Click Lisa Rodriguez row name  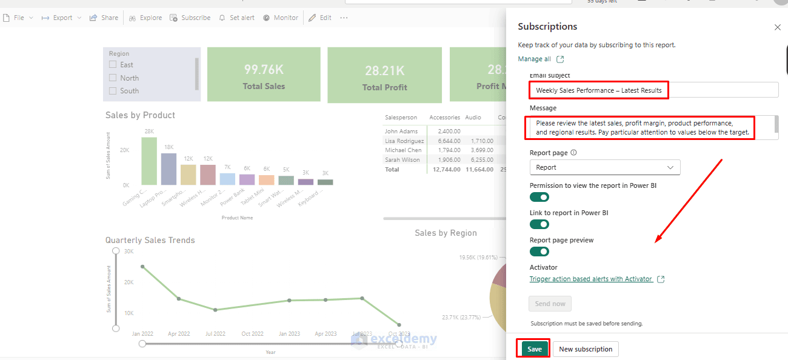(x=404, y=141)
